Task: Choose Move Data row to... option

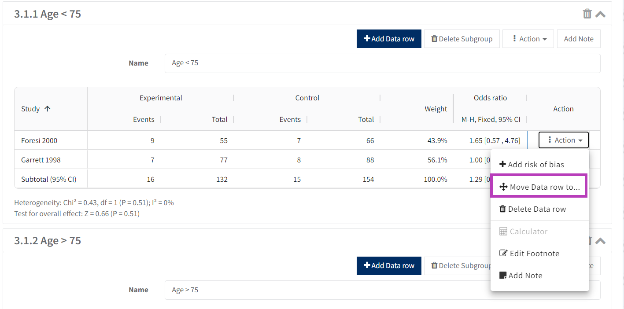Action: pos(539,187)
